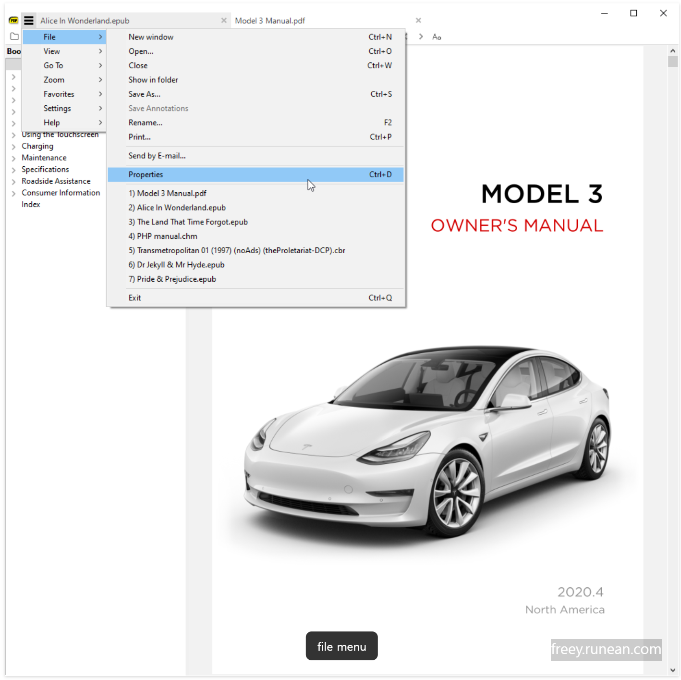The image size is (681, 680).
Task: Click the North America text
Action: 565,610
